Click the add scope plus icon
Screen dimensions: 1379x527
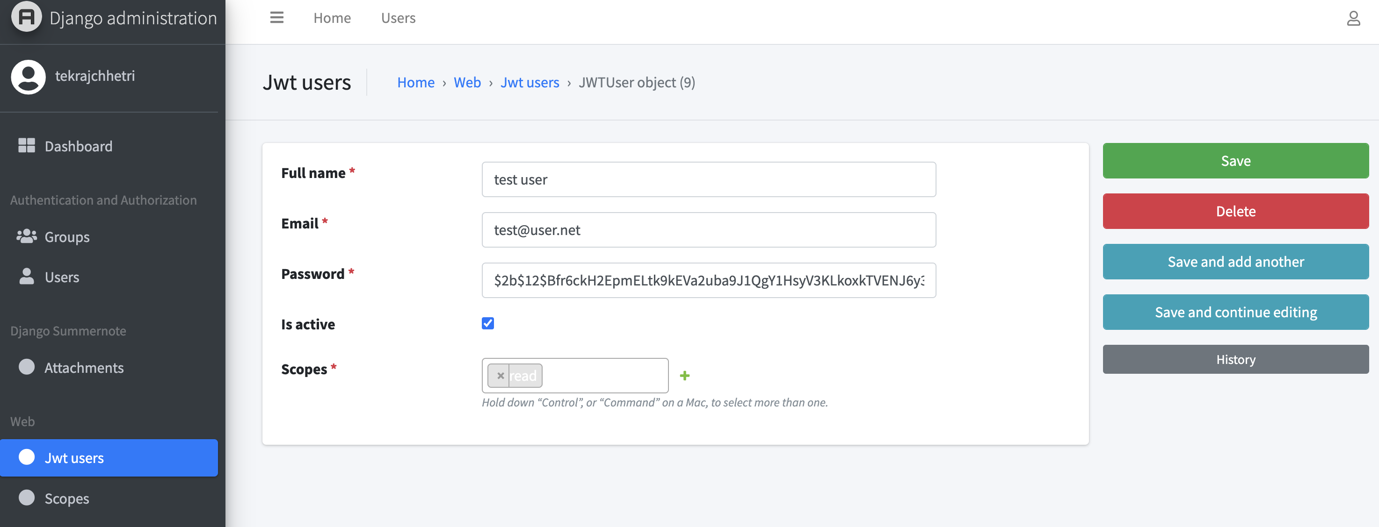point(685,375)
